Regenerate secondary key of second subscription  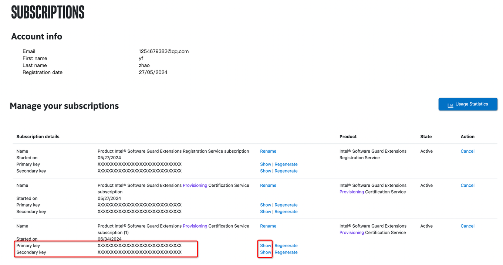click(286, 212)
